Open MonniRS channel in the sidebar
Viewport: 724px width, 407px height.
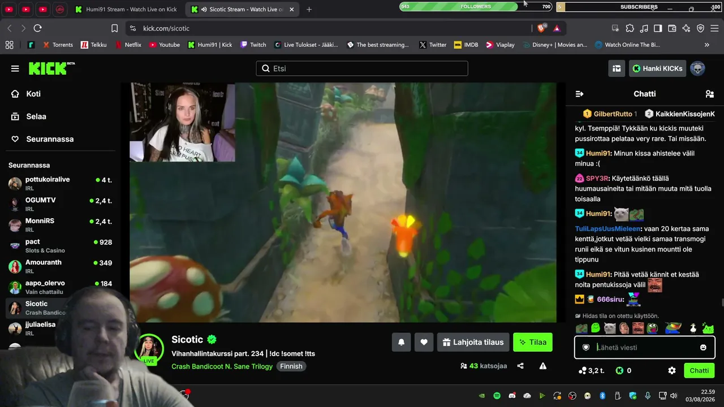pos(60,225)
